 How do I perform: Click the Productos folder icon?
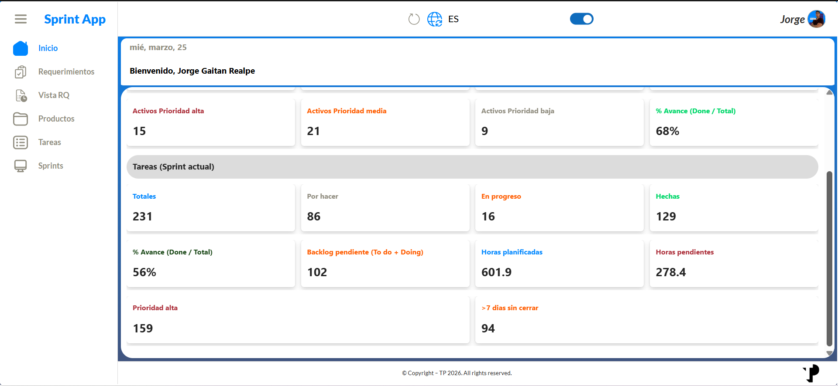coord(21,119)
